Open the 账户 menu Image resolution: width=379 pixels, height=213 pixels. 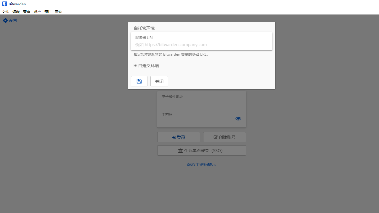pos(37,12)
